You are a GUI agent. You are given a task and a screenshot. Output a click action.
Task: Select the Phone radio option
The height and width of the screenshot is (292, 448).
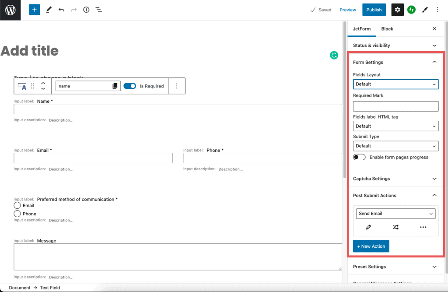[17, 214]
